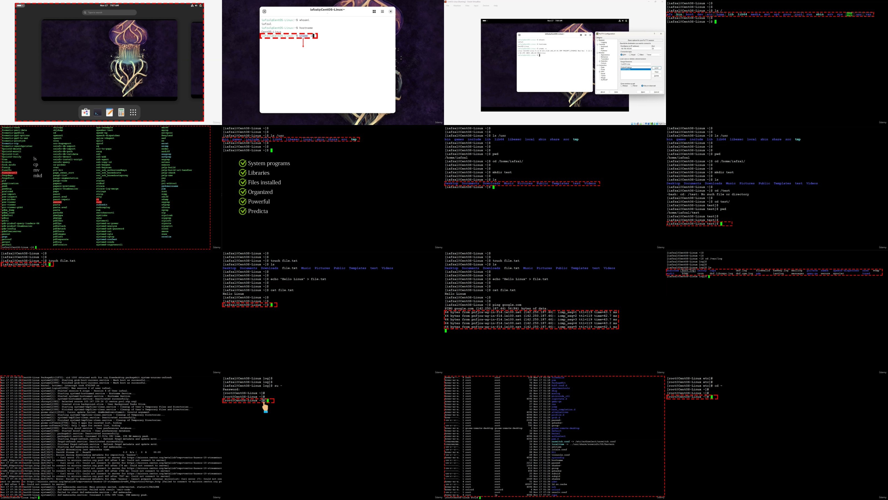Screen dimensions: 888x500
Task: Open hamburger menu in large terminal window
Action: [x=382, y=11]
